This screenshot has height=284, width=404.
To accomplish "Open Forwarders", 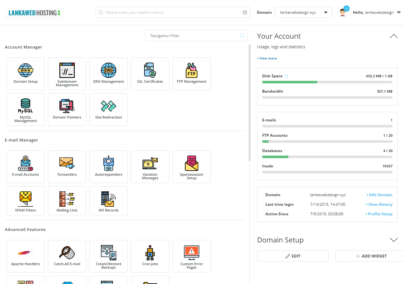I will click(x=67, y=167).
